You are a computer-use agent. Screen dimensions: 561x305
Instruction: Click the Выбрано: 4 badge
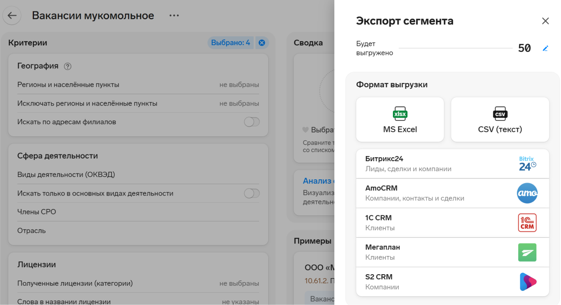230,43
